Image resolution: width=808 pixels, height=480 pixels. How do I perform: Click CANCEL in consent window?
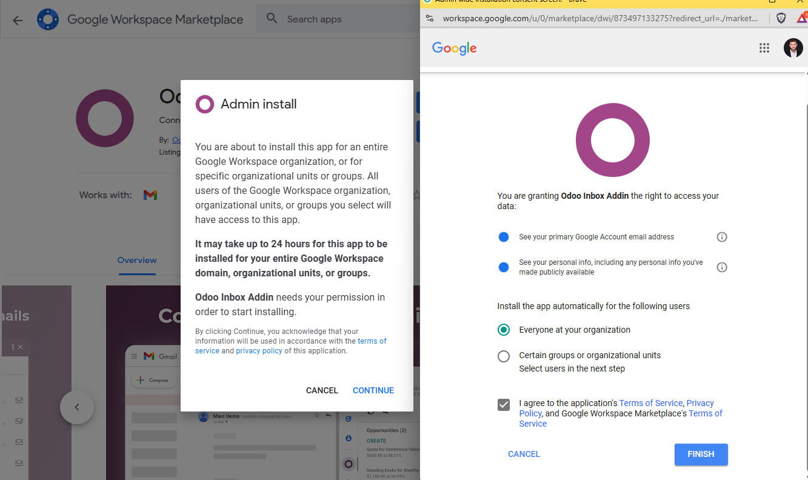pyautogui.click(x=524, y=454)
